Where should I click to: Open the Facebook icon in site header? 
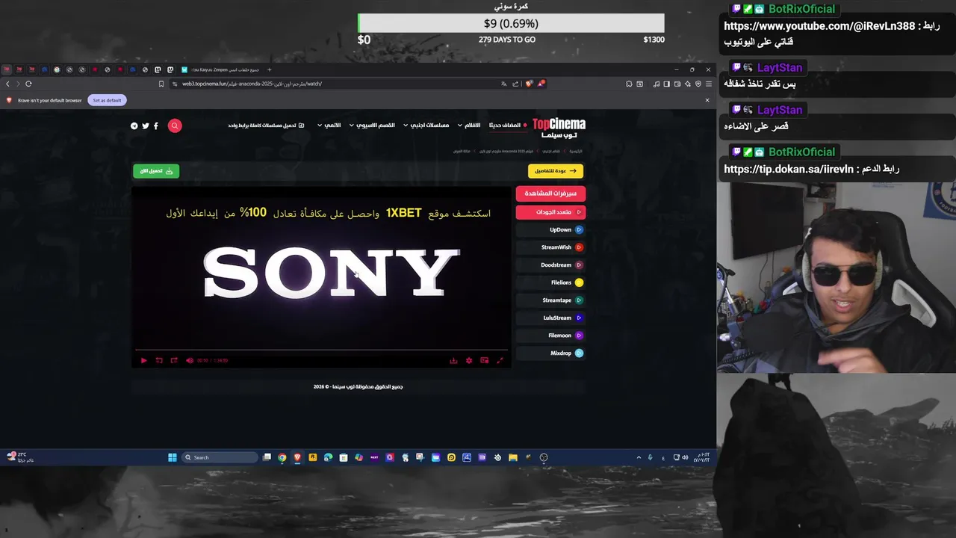pyautogui.click(x=156, y=126)
